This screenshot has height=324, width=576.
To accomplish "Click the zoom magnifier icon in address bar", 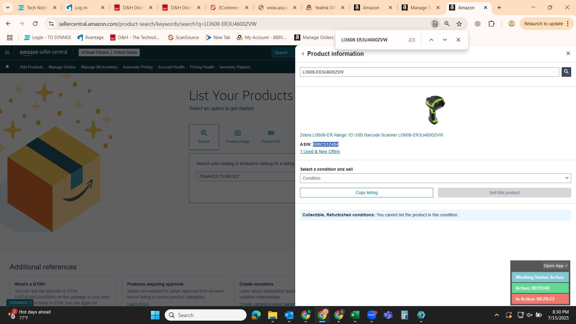I will (447, 24).
